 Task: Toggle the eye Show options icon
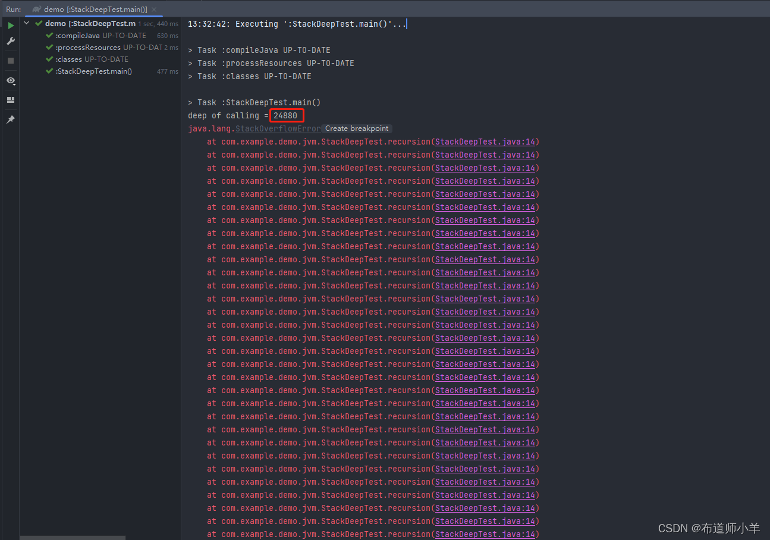(11, 80)
